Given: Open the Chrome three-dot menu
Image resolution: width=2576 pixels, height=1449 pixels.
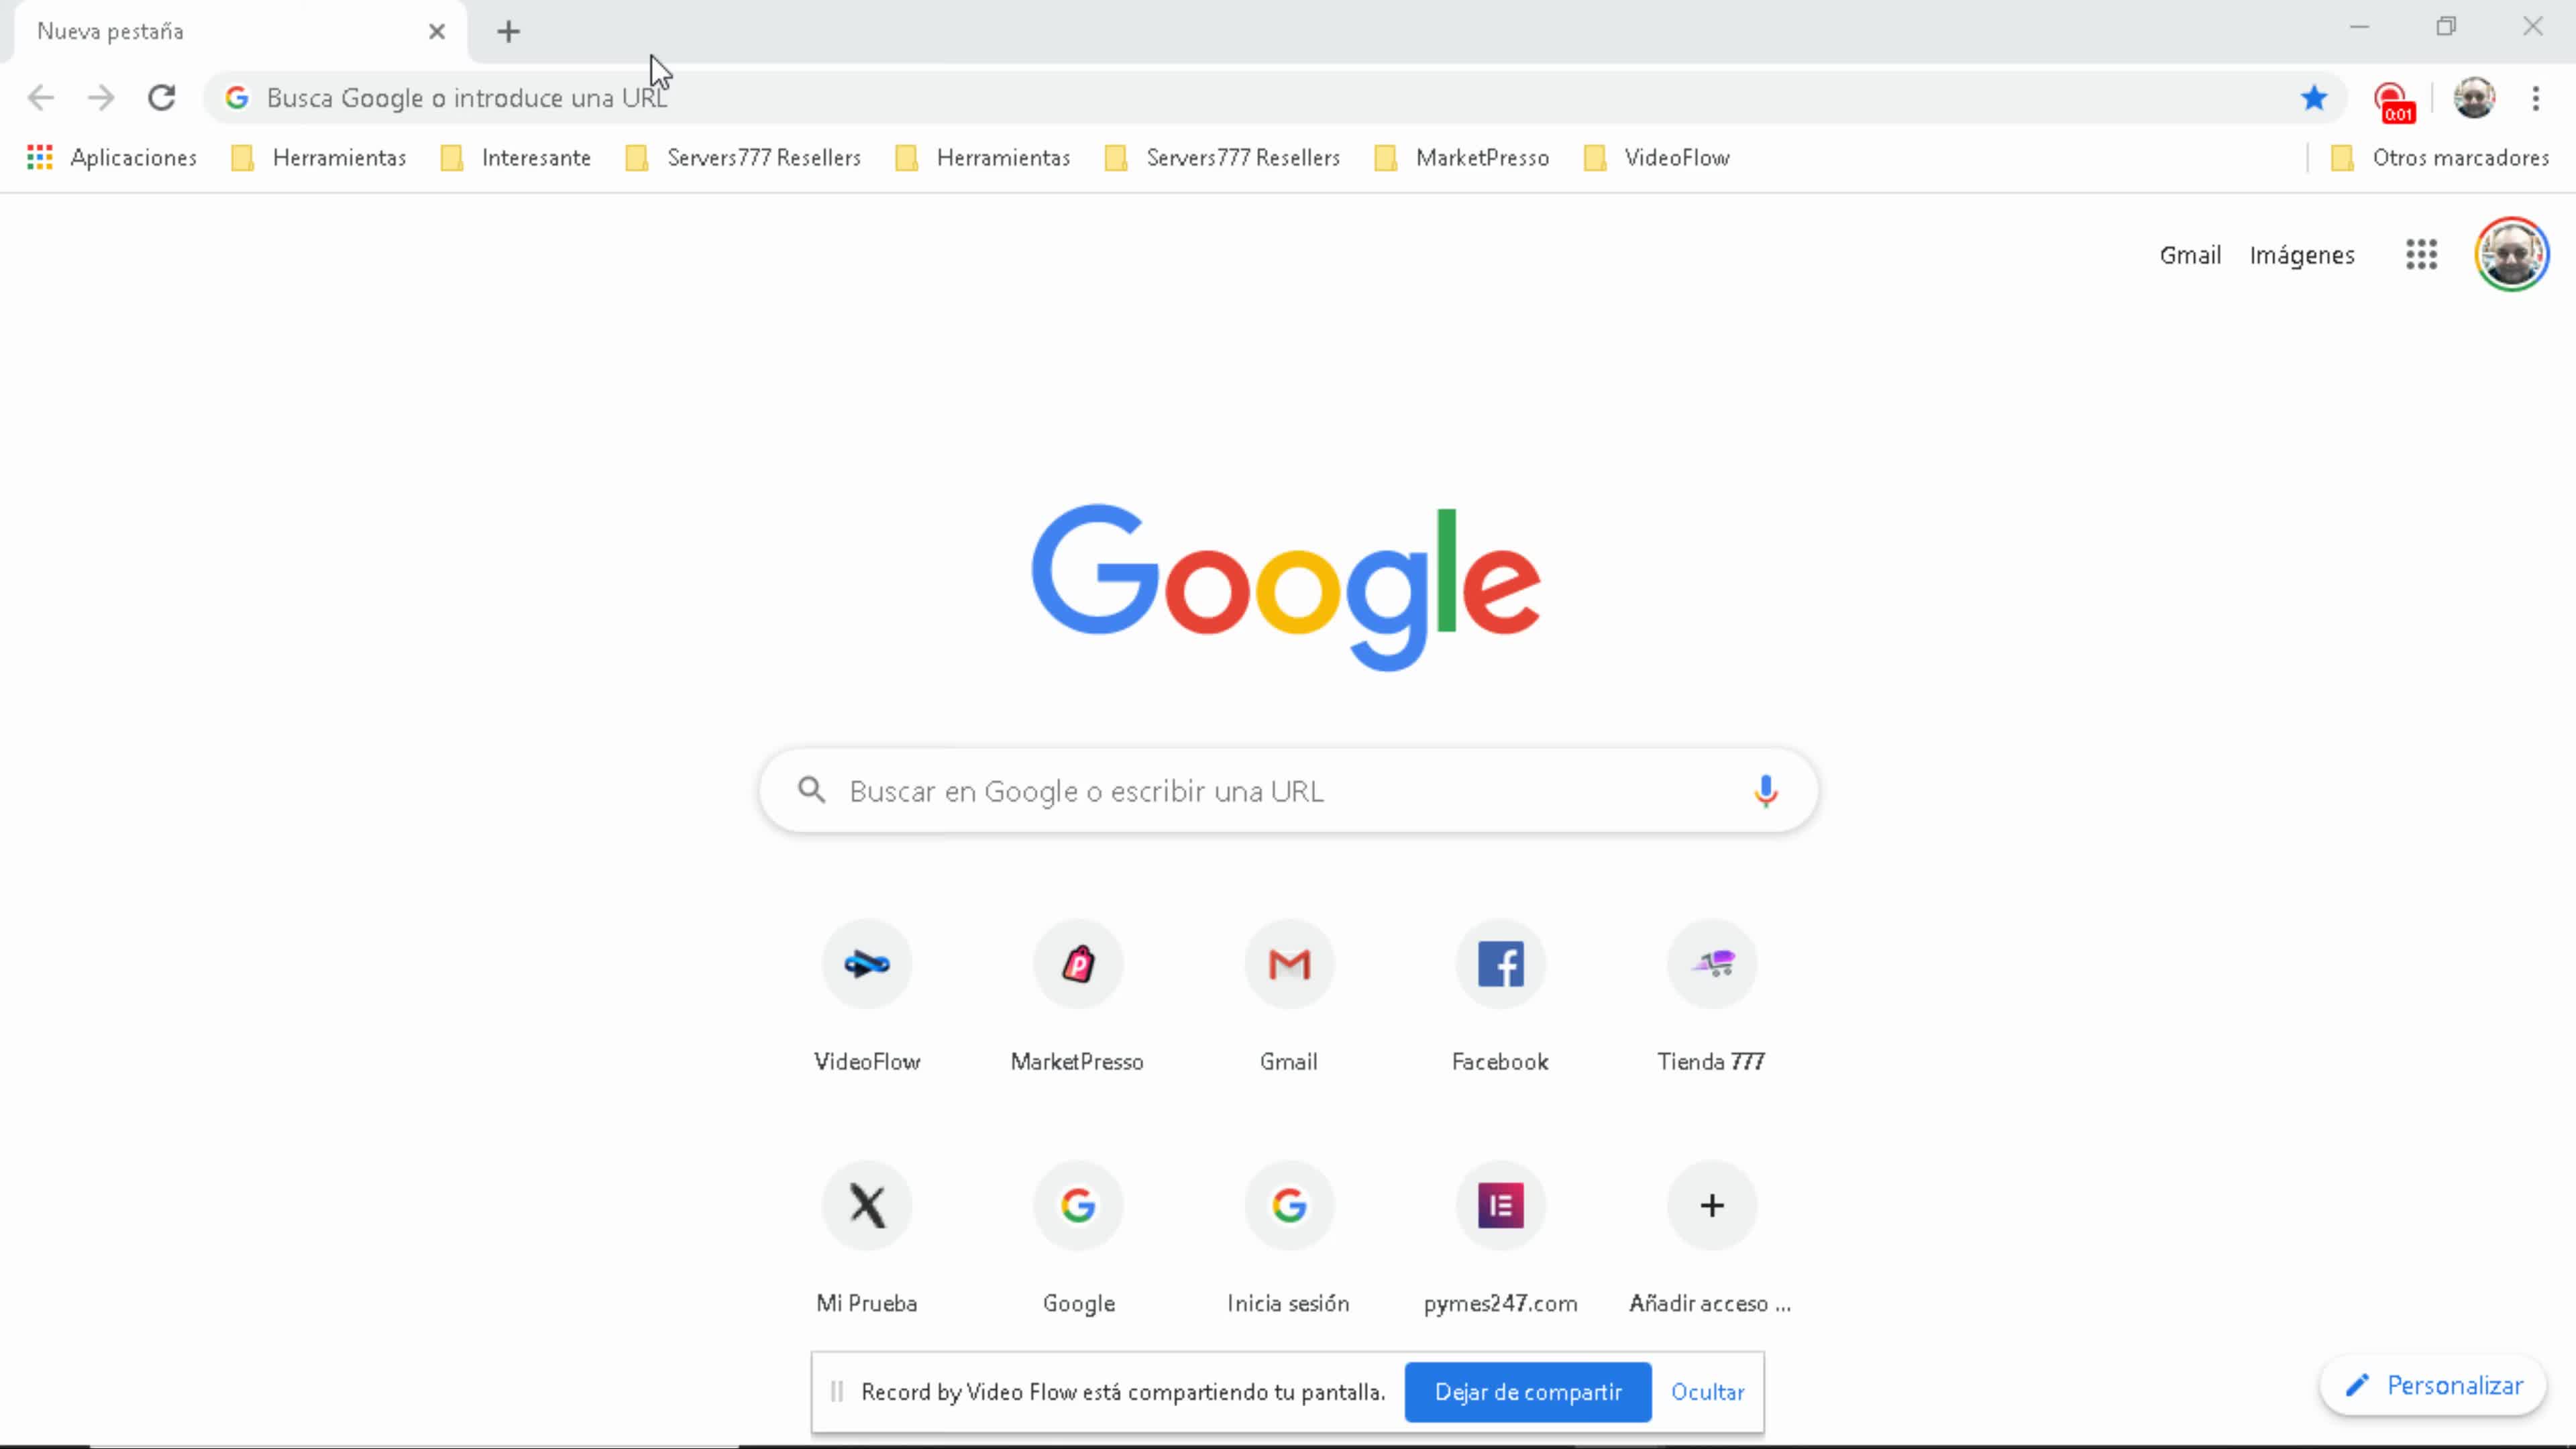Looking at the screenshot, I should (x=2536, y=98).
